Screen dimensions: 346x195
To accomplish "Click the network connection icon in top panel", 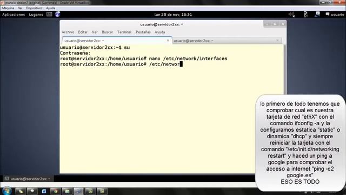I will (317, 15).
